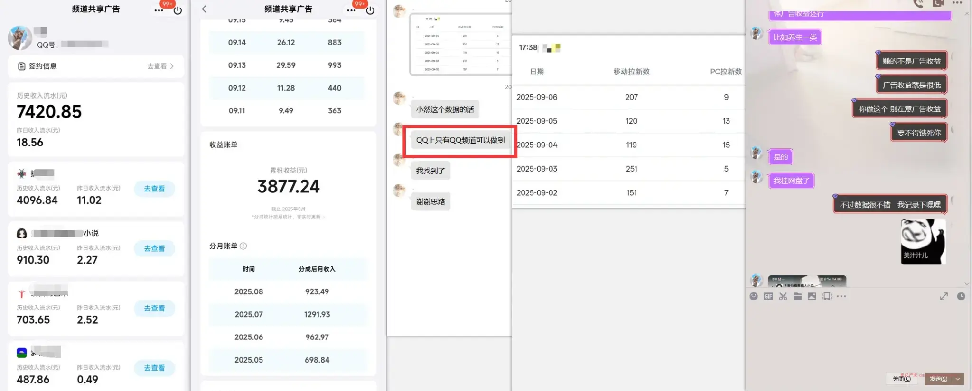The width and height of the screenshot is (972, 391).
Task: Open chat history clock icon
Action: coord(961,296)
